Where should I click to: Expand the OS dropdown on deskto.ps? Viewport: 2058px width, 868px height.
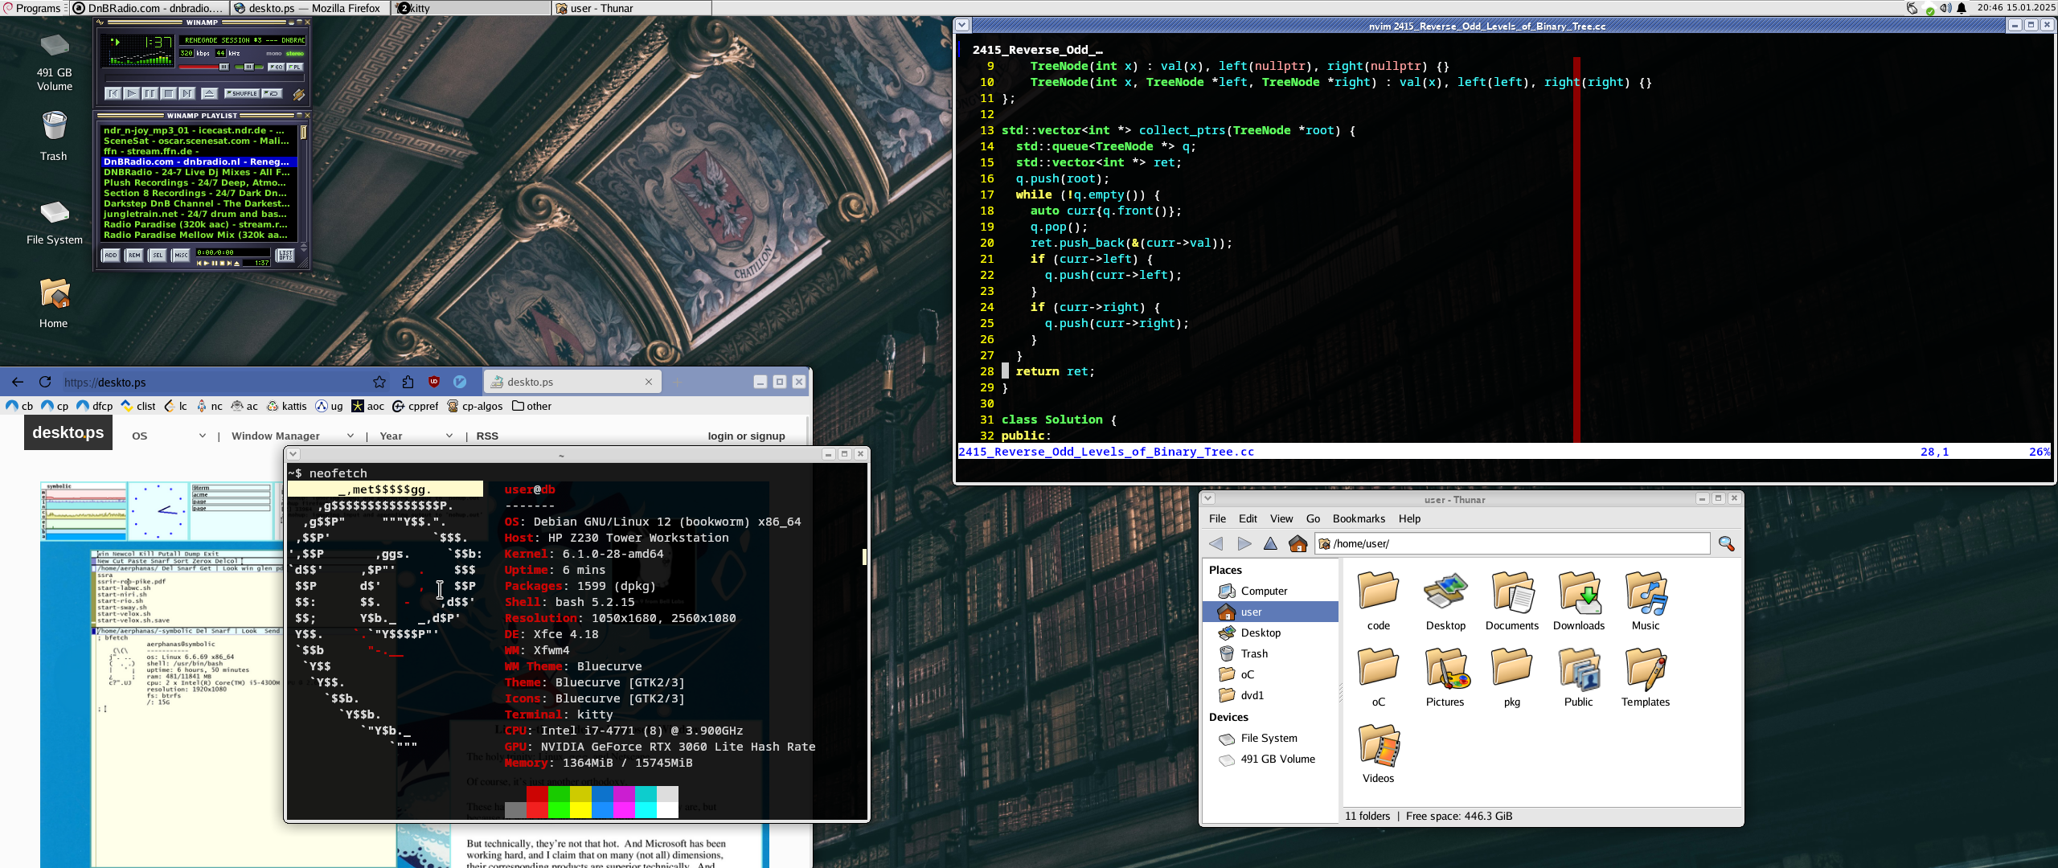coord(170,436)
